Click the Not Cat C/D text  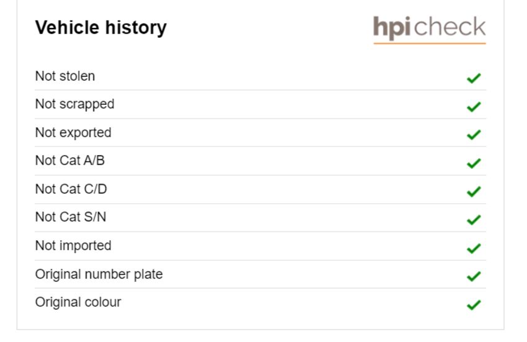(x=71, y=189)
